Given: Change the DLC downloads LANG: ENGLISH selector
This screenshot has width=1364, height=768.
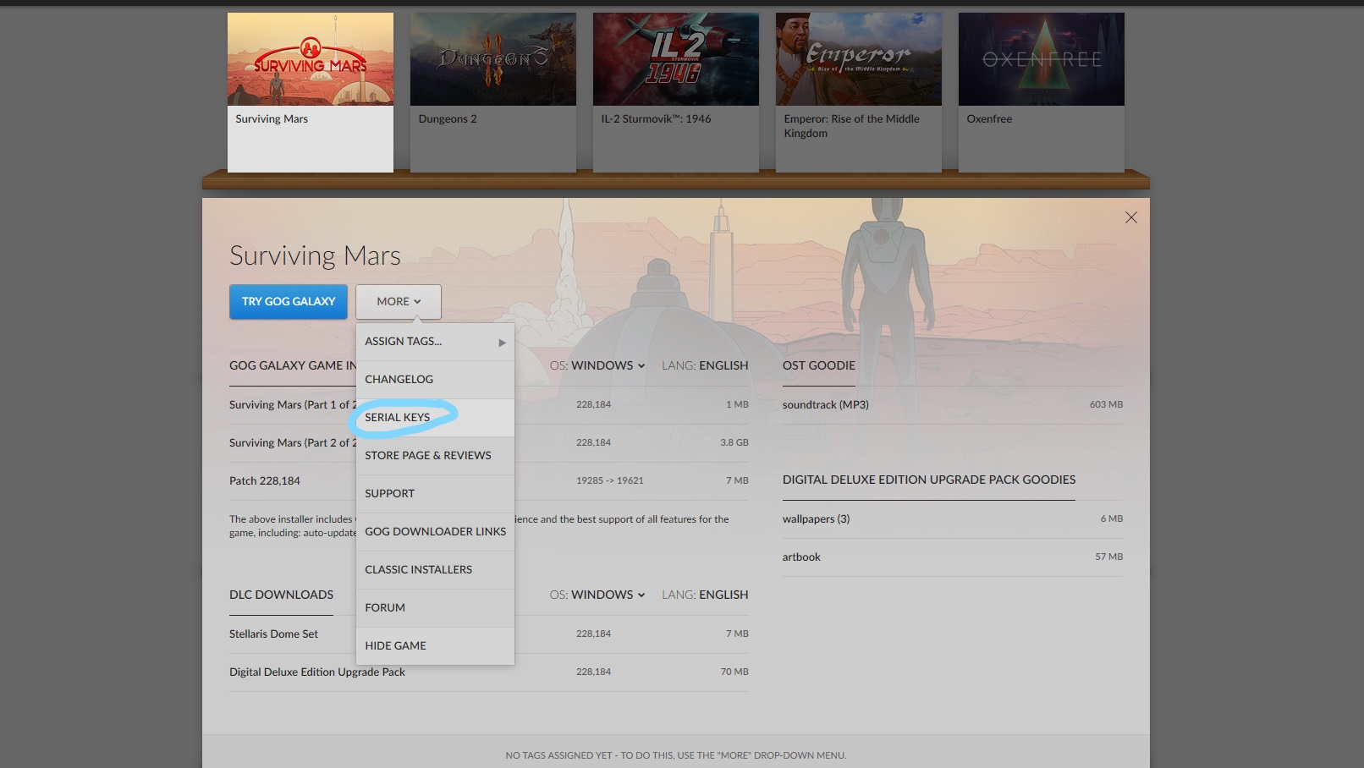Looking at the screenshot, I should point(705,595).
